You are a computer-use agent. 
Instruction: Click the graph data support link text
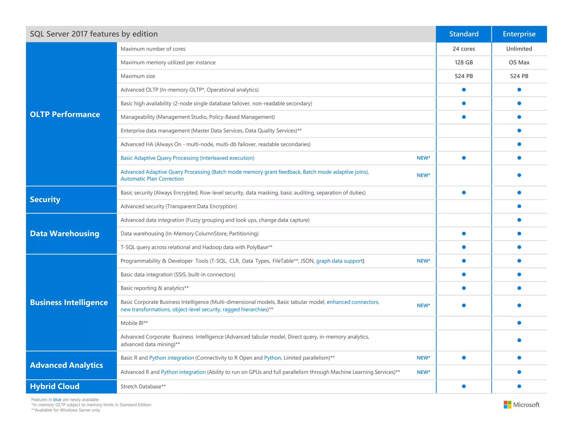click(339, 261)
